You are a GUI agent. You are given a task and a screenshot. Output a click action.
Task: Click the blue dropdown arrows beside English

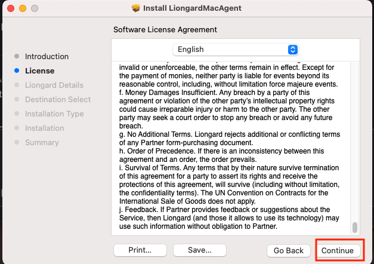(293, 50)
